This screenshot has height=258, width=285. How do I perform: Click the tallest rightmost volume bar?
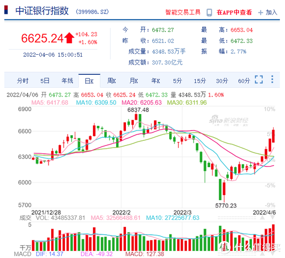[x=273, y=237]
